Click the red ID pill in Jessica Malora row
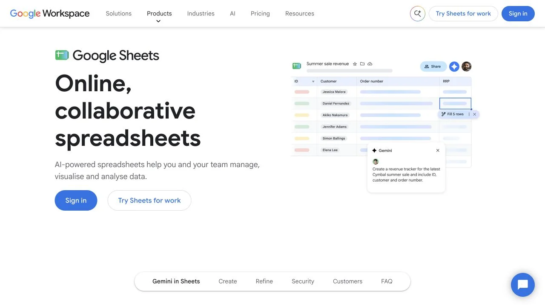Screen dimensions: 545x307 [302, 92]
